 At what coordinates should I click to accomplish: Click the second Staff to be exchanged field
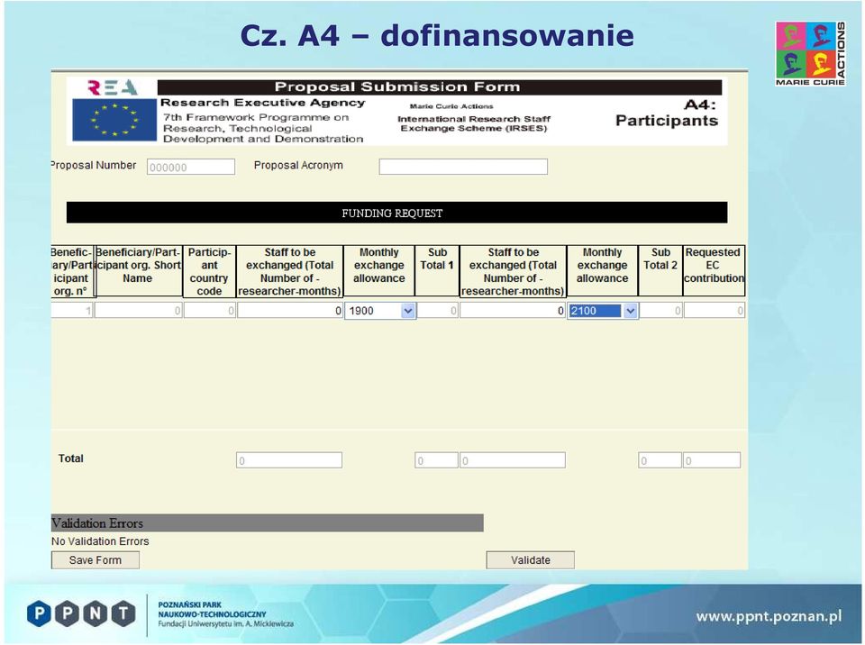[x=513, y=310]
